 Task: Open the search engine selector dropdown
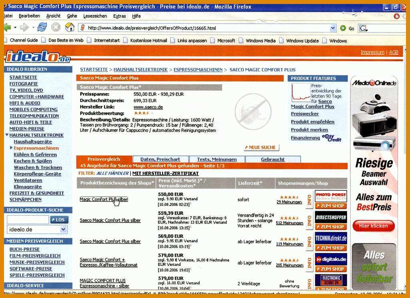pyautogui.click(x=364, y=28)
